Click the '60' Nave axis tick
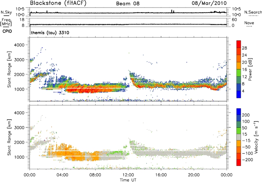 click(234, 20)
